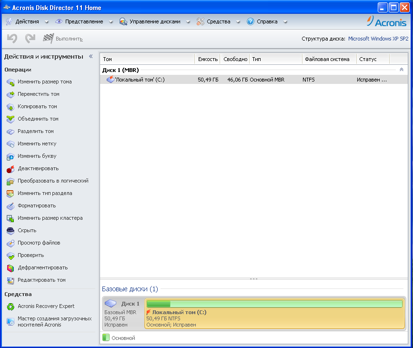Click the Defragment icon (Дефрагментировать)
Image resolution: width=413 pixels, height=348 pixels.
tap(10, 268)
